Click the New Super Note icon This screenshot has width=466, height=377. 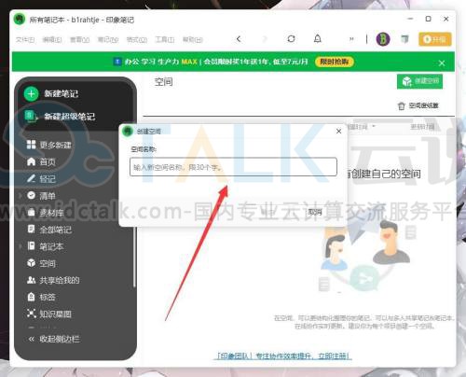click(30, 117)
